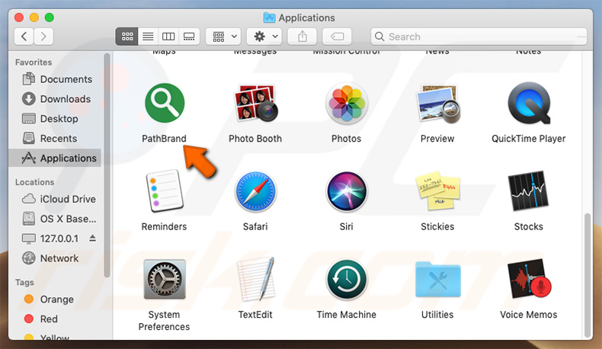Open the Utilities folder icon

437,279
